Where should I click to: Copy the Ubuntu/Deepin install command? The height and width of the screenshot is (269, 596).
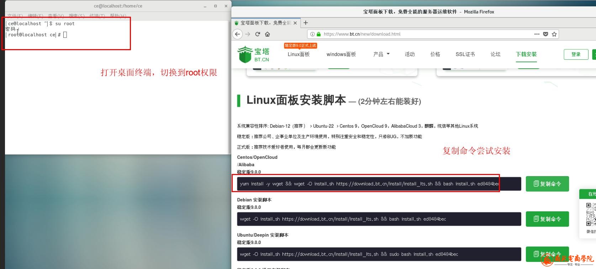(547, 254)
